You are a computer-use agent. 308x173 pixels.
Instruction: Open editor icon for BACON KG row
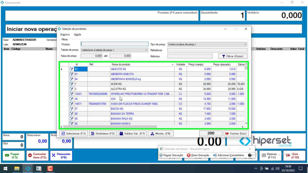(x=71, y=109)
